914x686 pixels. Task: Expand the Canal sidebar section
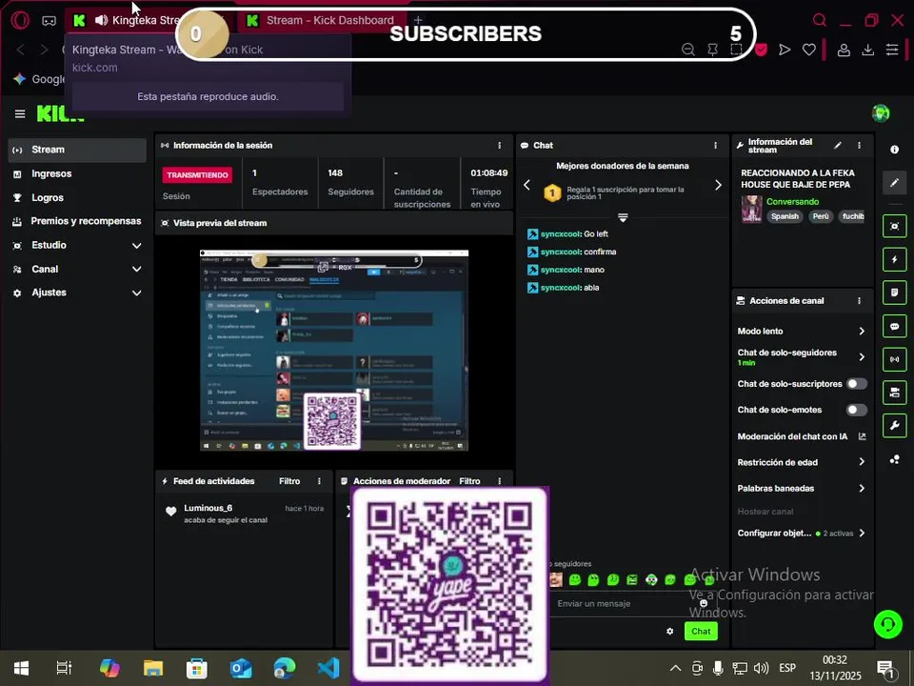pyautogui.click(x=77, y=270)
